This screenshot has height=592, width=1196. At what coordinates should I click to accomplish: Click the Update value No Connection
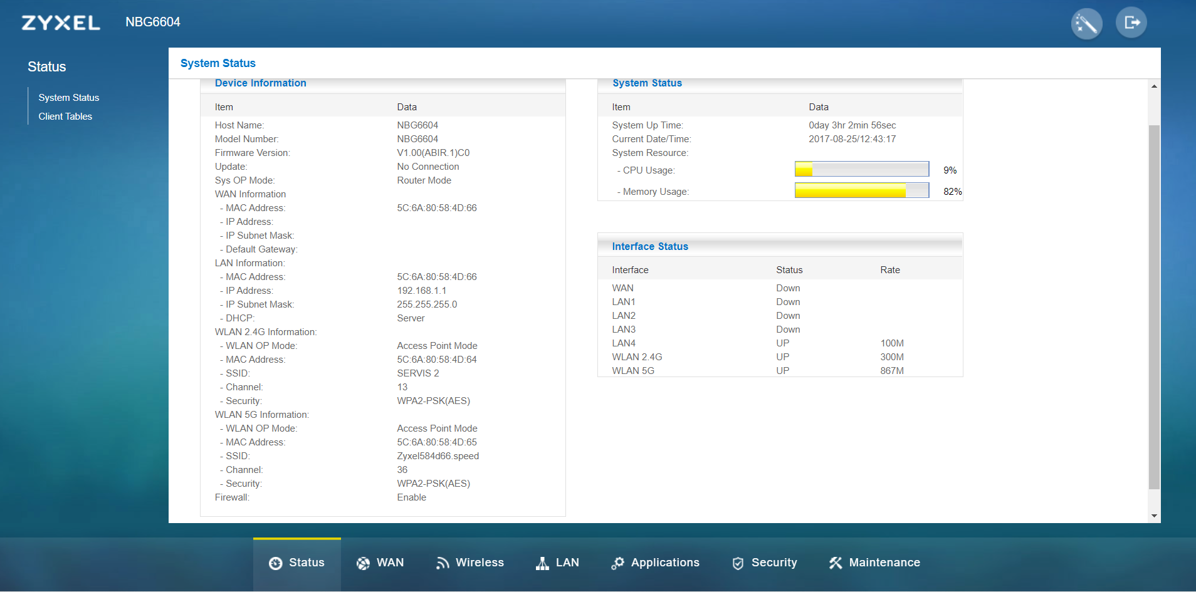click(x=428, y=167)
